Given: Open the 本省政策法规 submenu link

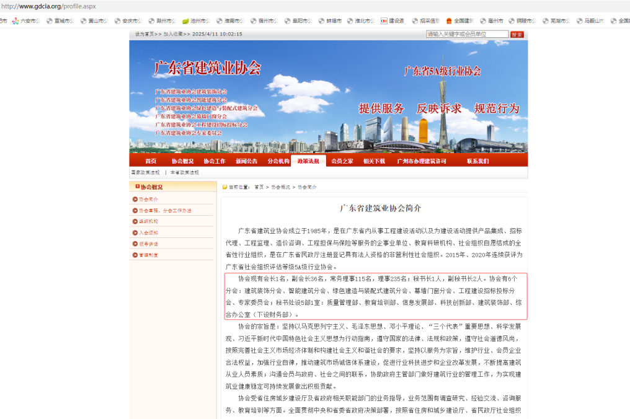Looking at the screenshot, I should point(185,172).
